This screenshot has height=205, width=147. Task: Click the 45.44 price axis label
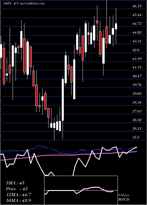pos(137,15)
